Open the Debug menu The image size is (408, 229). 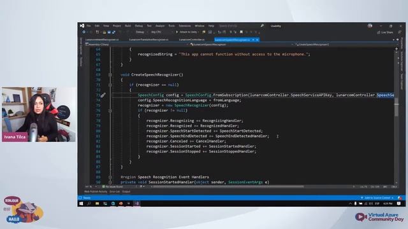pyautogui.click(x=139, y=26)
